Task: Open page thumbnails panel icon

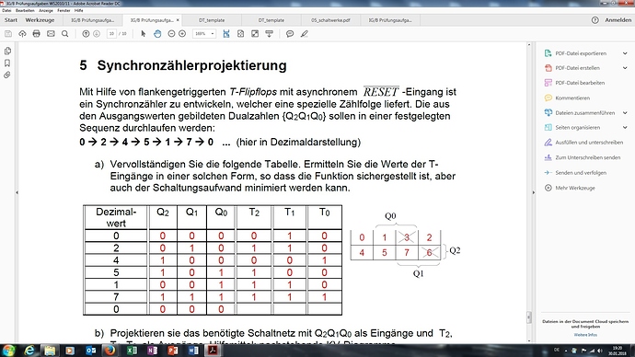Action: point(7,51)
